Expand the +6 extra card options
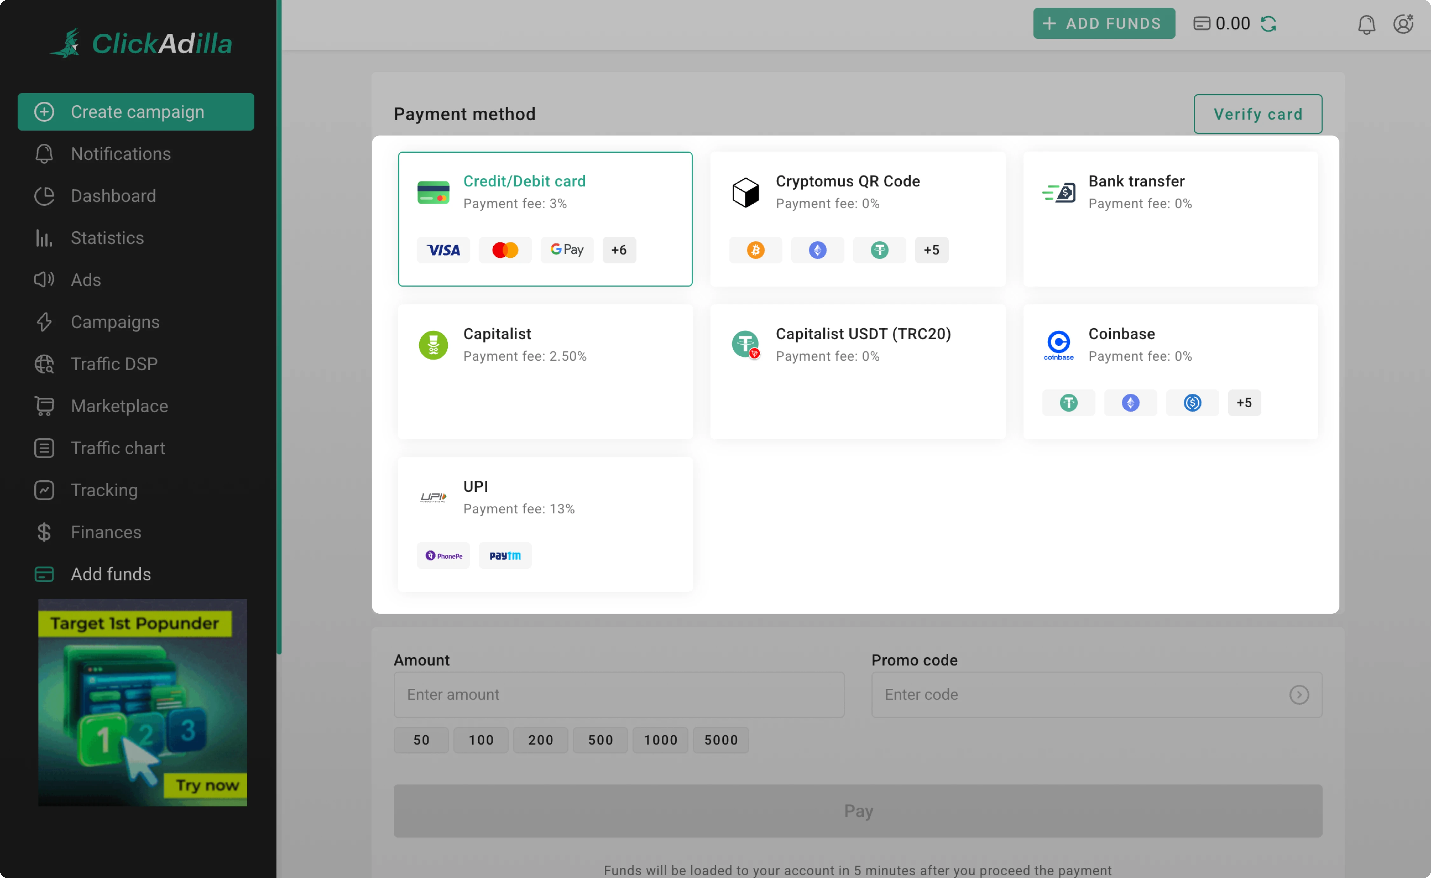The width and height of the screenshot is (1431, 878). 619,249
